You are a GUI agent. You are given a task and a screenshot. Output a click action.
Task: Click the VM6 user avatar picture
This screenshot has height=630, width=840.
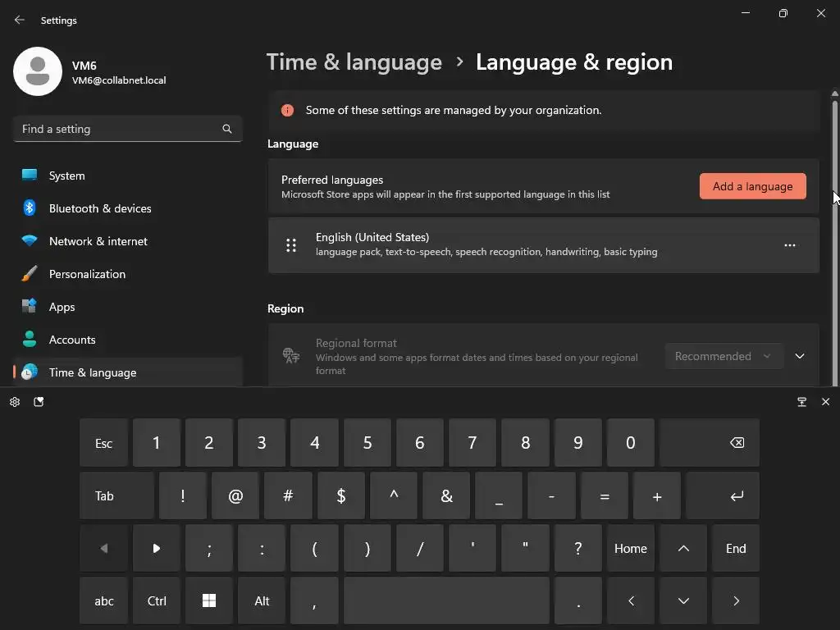[x=38, y=71]
